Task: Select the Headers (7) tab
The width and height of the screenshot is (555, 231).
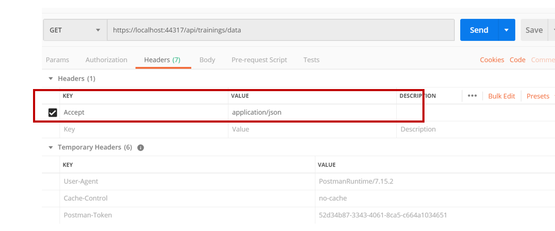Action: 162,60
